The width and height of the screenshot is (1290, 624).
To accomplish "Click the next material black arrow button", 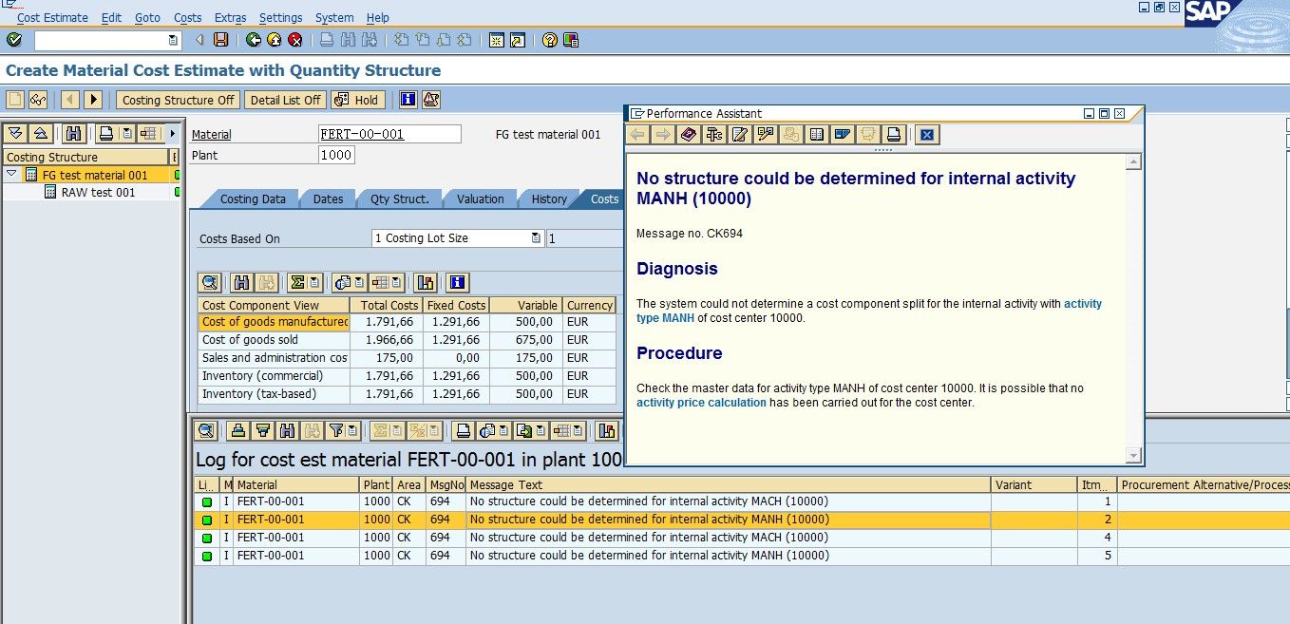I will tap(93, 100).
